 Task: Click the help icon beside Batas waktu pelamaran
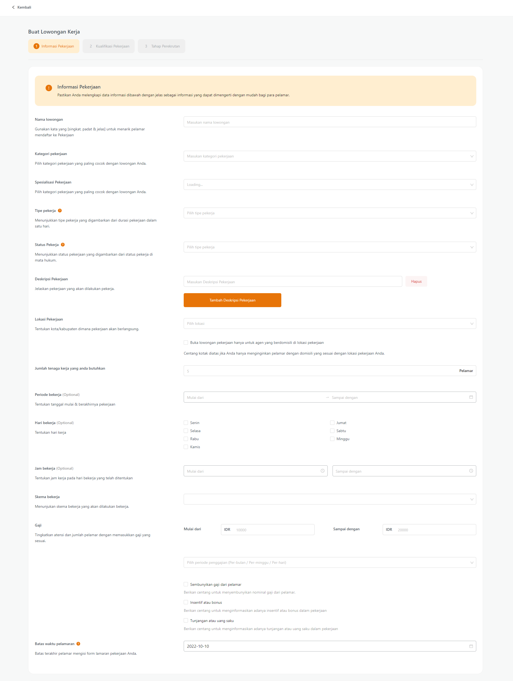click(79, 644)
